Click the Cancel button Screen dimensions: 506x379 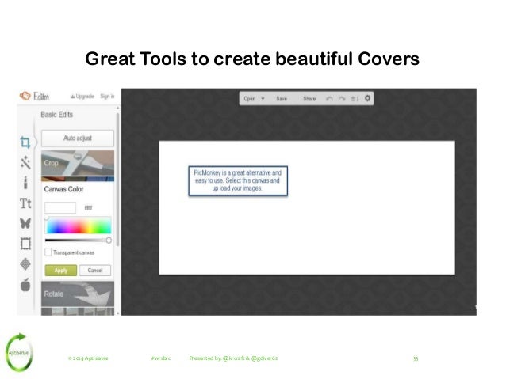coord(95,271)
